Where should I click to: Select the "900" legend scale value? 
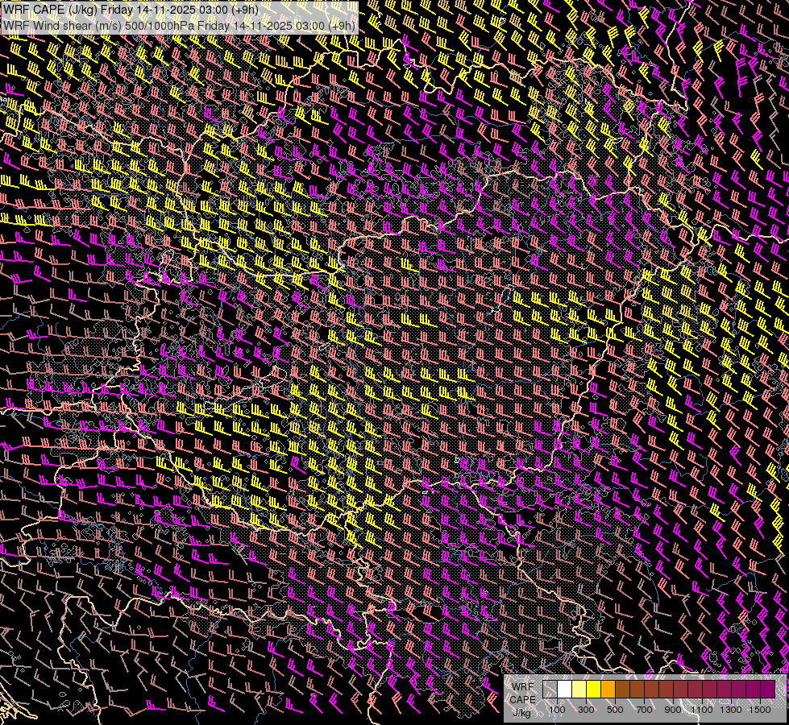click(x=673, y=710)
